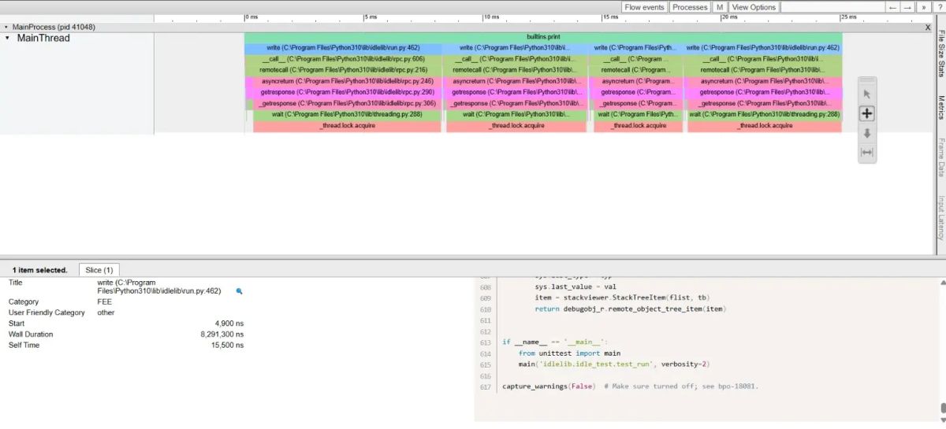Go to next search result arrow
Image resolution: width=946 pixels, height=429 pixels.
coord(907,7)
